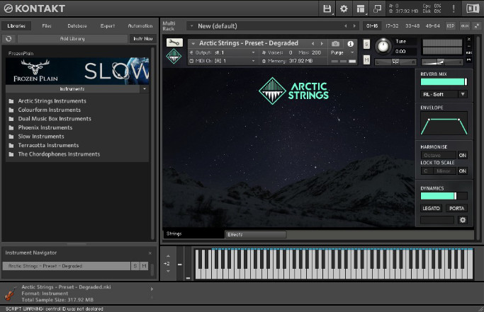484x312 pixels.
Task: Click the refresh libraries icon
Action: [x=9, y=38]
